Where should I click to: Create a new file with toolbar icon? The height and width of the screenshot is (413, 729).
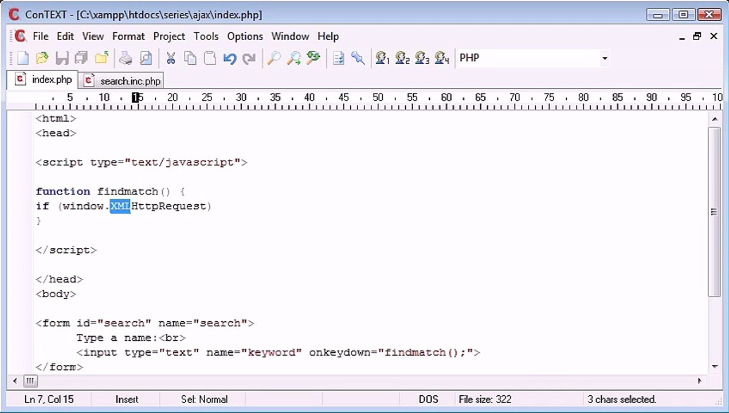(23, 58)
